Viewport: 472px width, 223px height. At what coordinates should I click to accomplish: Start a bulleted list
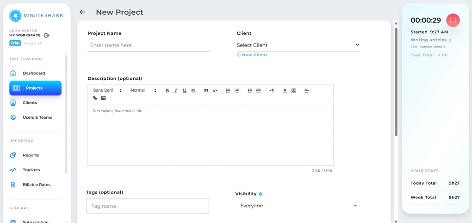(x=236, y=90)
